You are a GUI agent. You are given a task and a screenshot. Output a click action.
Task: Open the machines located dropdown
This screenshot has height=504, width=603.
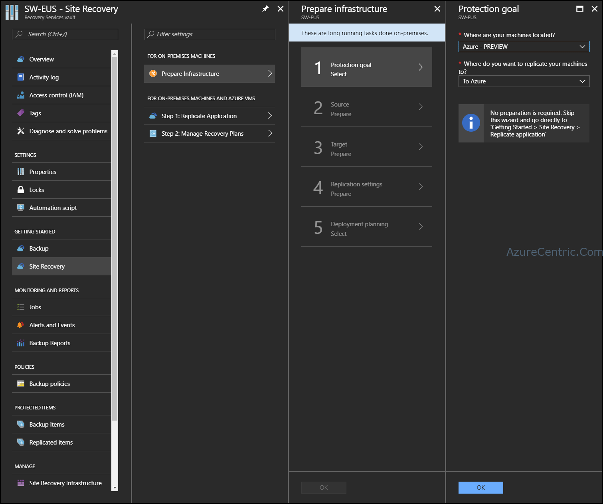(x=524, y=46)
